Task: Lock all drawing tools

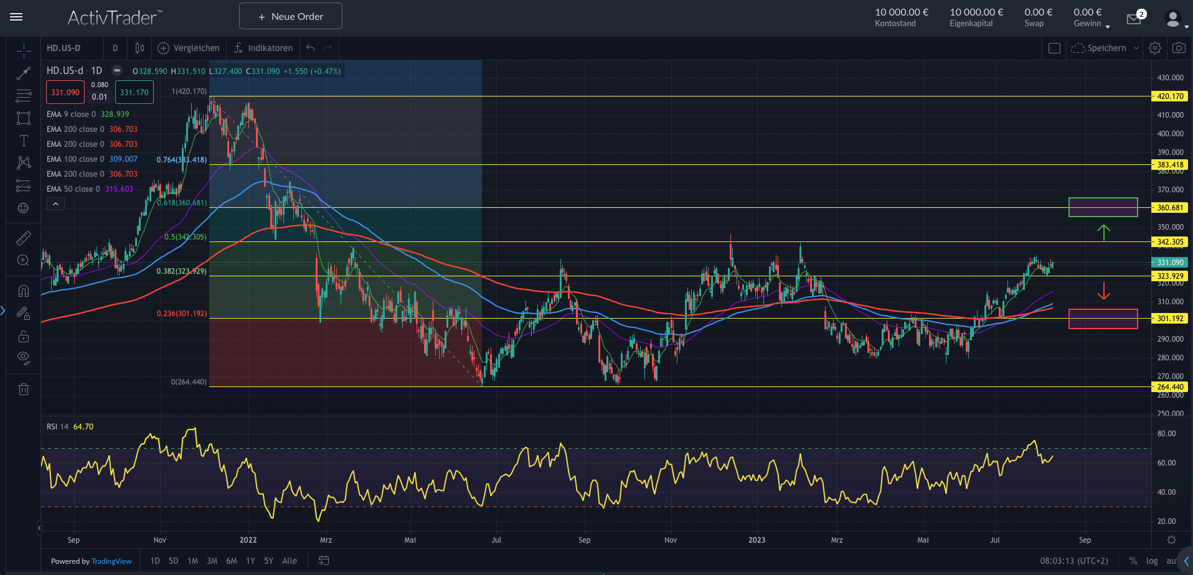Action: pos(23,336)
